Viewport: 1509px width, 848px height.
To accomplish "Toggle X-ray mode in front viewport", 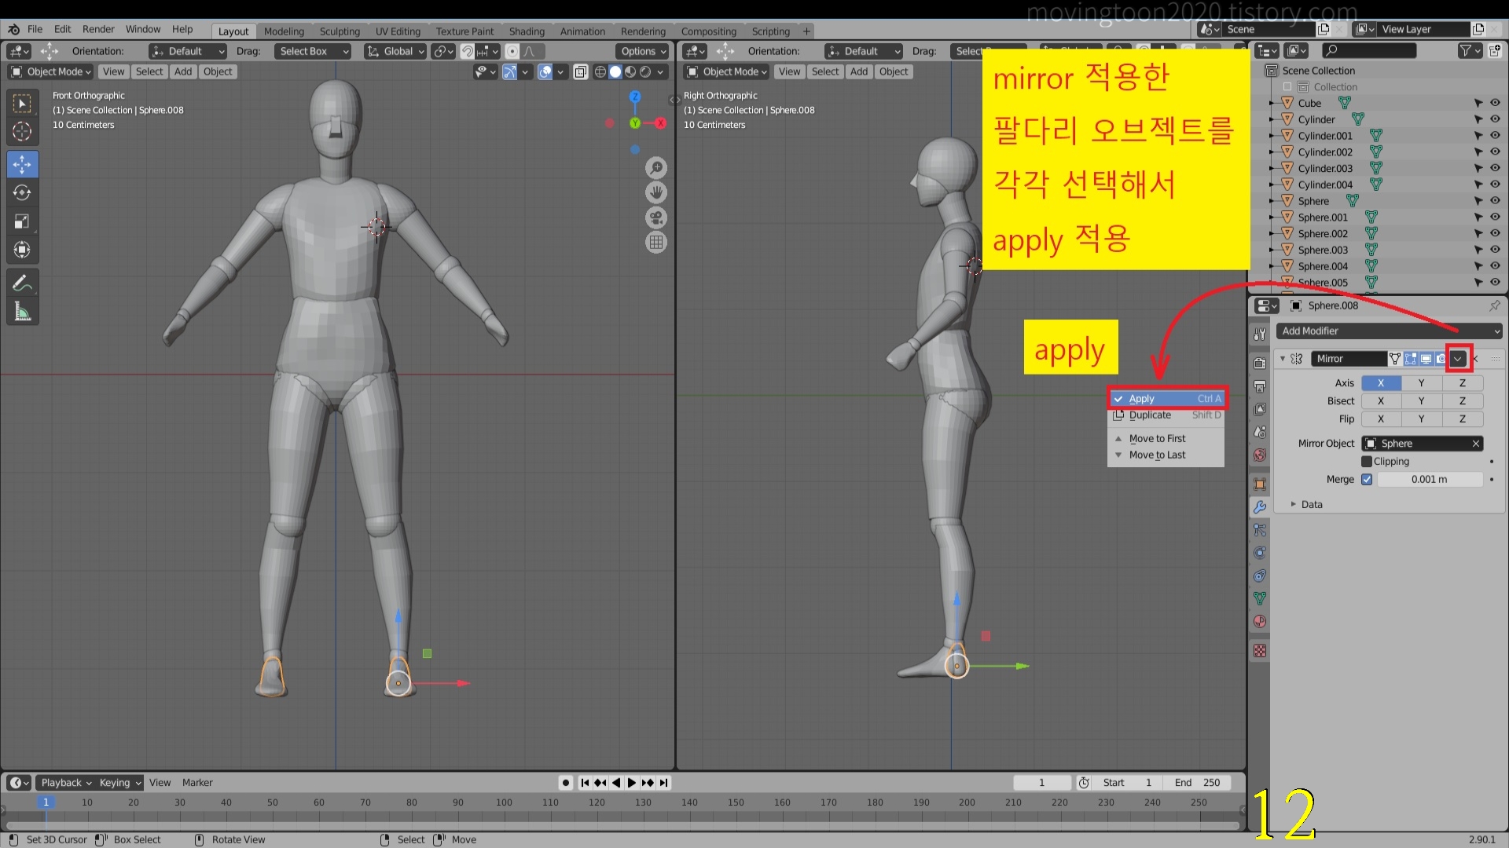I will point(581,71).
